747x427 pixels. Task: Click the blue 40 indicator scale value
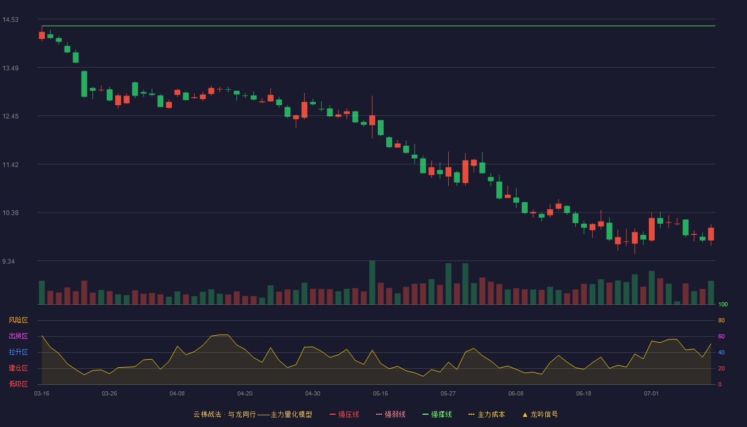(721, 352)
